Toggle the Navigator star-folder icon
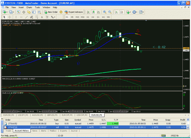The image size is (191, 138). (29, 12)
